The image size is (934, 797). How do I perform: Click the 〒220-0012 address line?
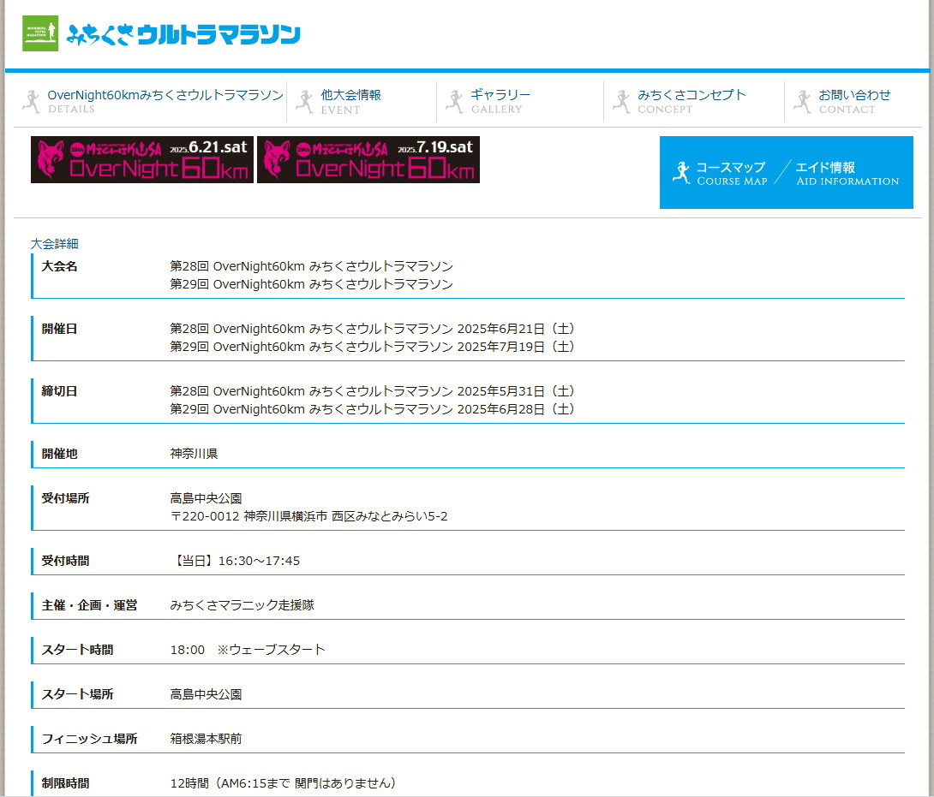tap(309, 516)
